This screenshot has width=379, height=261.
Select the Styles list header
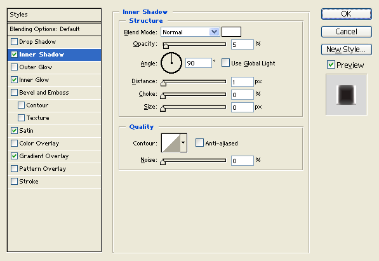(x=54, y=15)
